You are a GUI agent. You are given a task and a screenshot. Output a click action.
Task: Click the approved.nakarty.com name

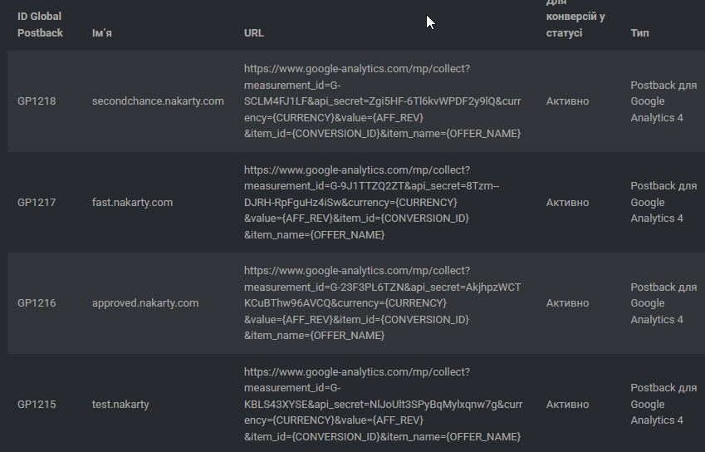[145, 303]
